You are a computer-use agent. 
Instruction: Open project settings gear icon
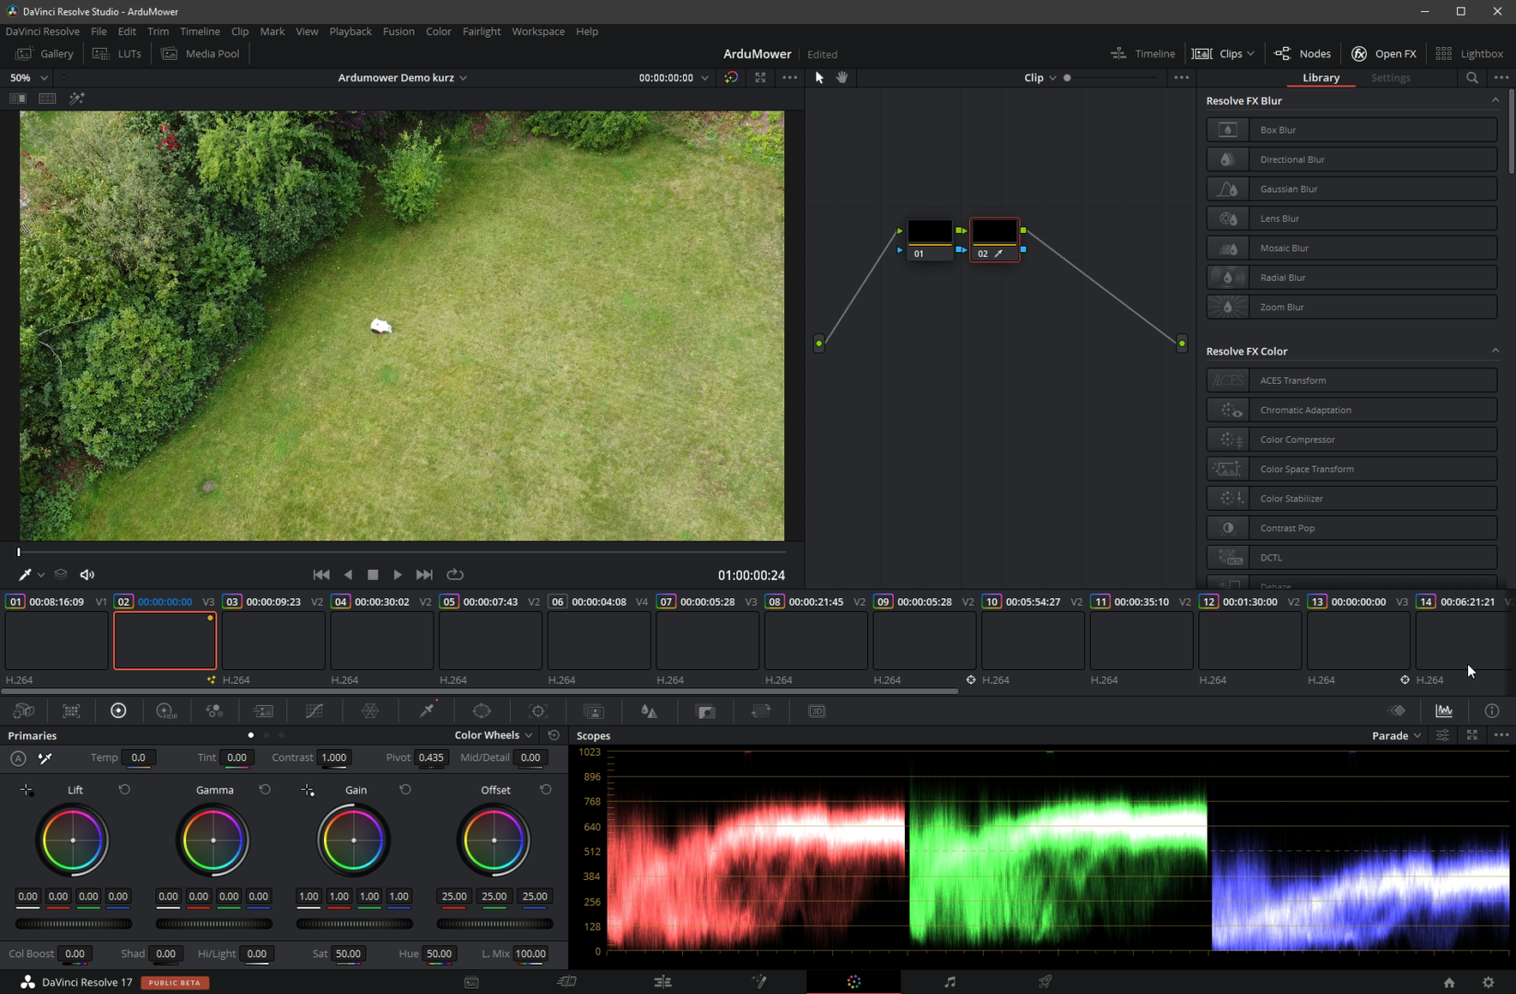[x=1488, y=982]
